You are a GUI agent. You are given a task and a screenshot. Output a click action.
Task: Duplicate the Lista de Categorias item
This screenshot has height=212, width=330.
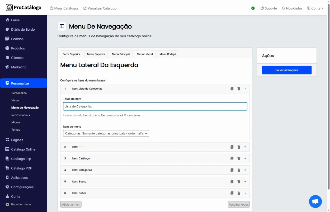pyautogui.click(x=232, y=89)
